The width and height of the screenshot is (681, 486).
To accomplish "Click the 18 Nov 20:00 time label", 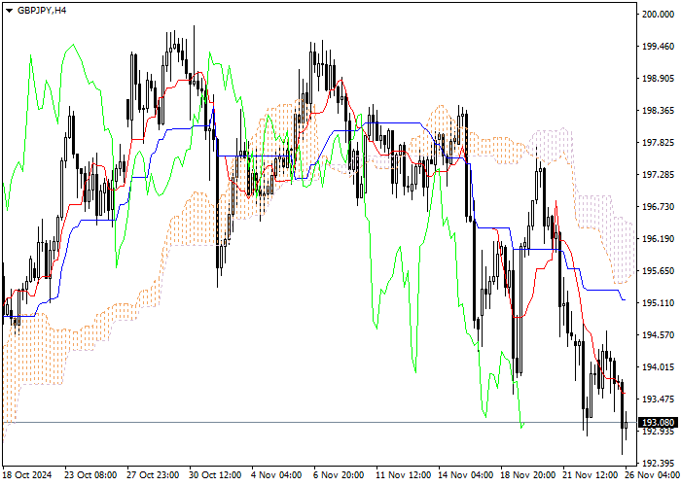I will [528, 475].
